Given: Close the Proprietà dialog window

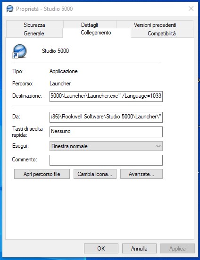Looking at the screenshot, I should click(x=191, y=8).
